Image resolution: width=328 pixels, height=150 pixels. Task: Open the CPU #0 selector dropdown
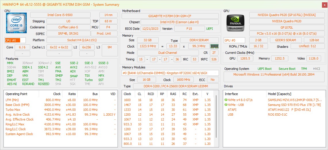15,40
